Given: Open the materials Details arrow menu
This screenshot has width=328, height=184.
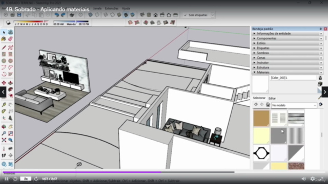Looking at the screenshot, I should coord(321,104).
